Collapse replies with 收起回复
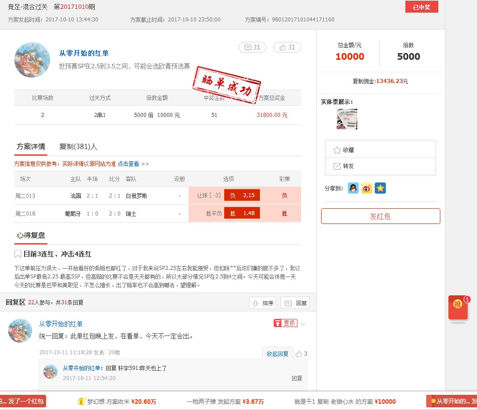This screenshot has width=477, height=410. point(277,353)
